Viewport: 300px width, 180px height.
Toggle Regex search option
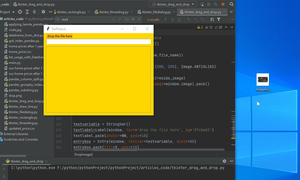139,19
